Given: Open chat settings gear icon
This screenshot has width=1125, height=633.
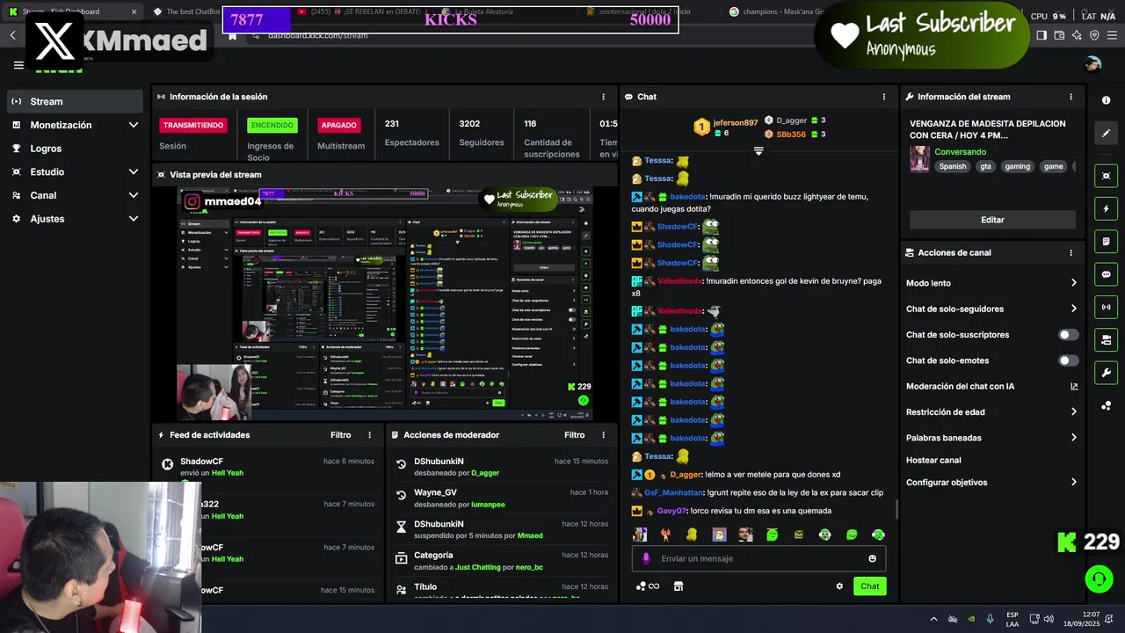Looking at the screenshot, I should pos(839,586).
